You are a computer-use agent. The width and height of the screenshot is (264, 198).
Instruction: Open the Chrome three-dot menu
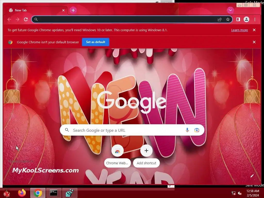point(255,19)
